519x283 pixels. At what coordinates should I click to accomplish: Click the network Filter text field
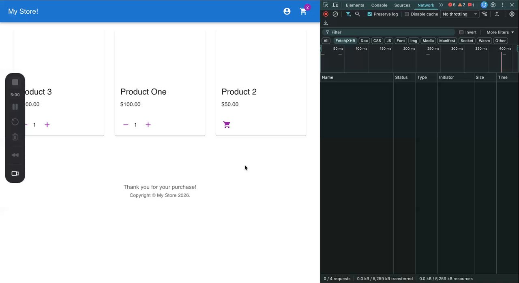click(389, 32)
